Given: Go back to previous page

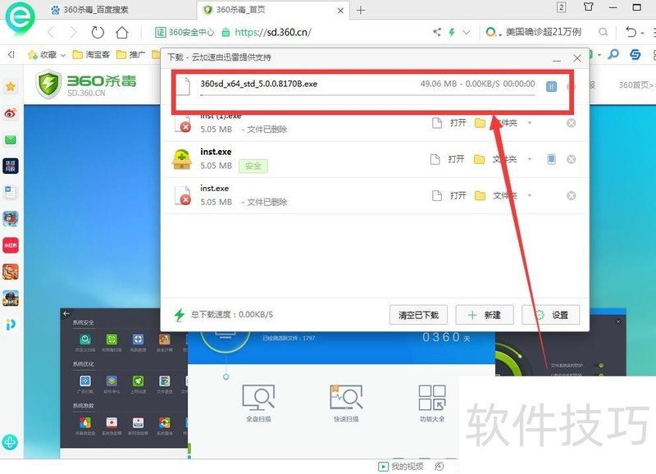Looking at the screenshot, I should click(x=51, y=32).
